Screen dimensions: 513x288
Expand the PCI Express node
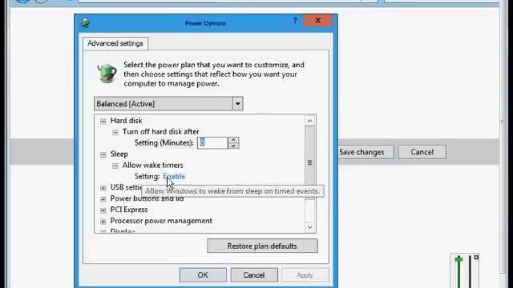103,210
